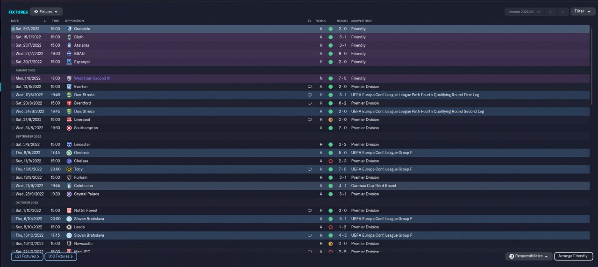Open U18 Fixtures tab

pyautogui.click(x=61, y=256)
